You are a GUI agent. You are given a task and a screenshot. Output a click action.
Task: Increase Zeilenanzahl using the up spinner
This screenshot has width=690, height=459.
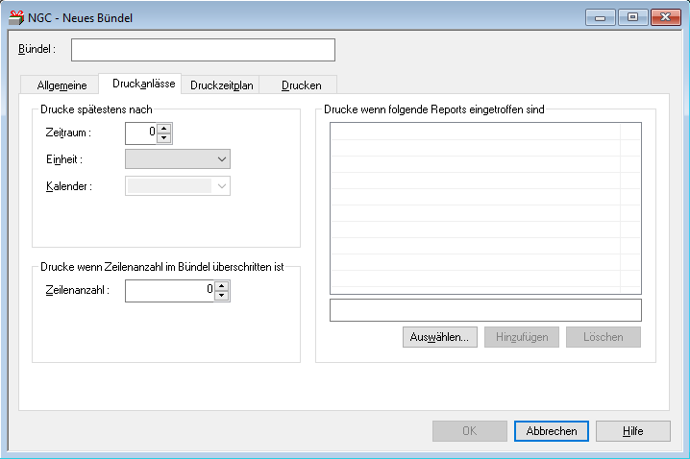(222, 285)
